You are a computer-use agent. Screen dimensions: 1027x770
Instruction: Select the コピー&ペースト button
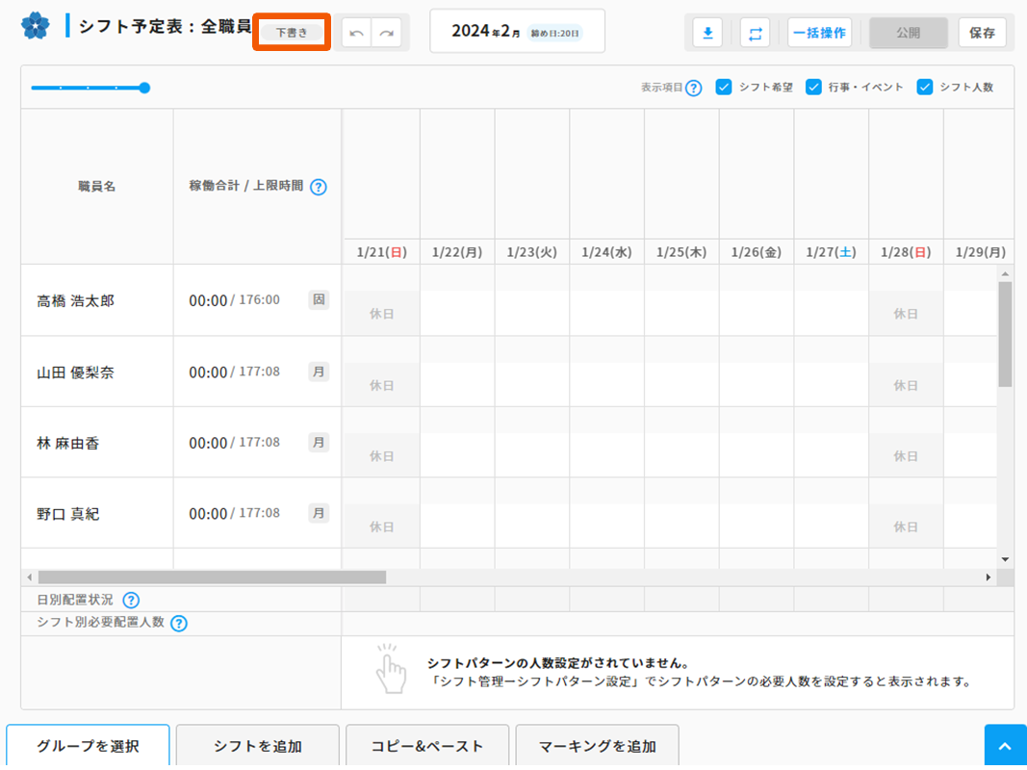tap(427, 746)
